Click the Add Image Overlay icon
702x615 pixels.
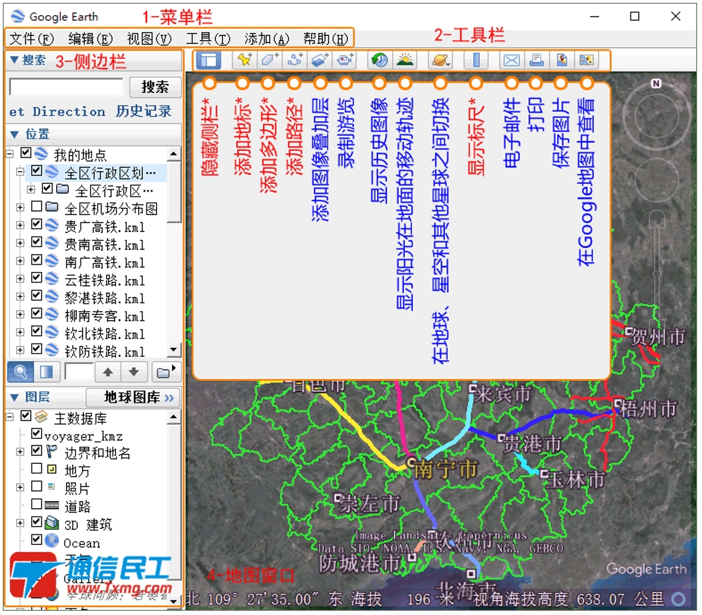pyautogui.click(x=319, y=60)
